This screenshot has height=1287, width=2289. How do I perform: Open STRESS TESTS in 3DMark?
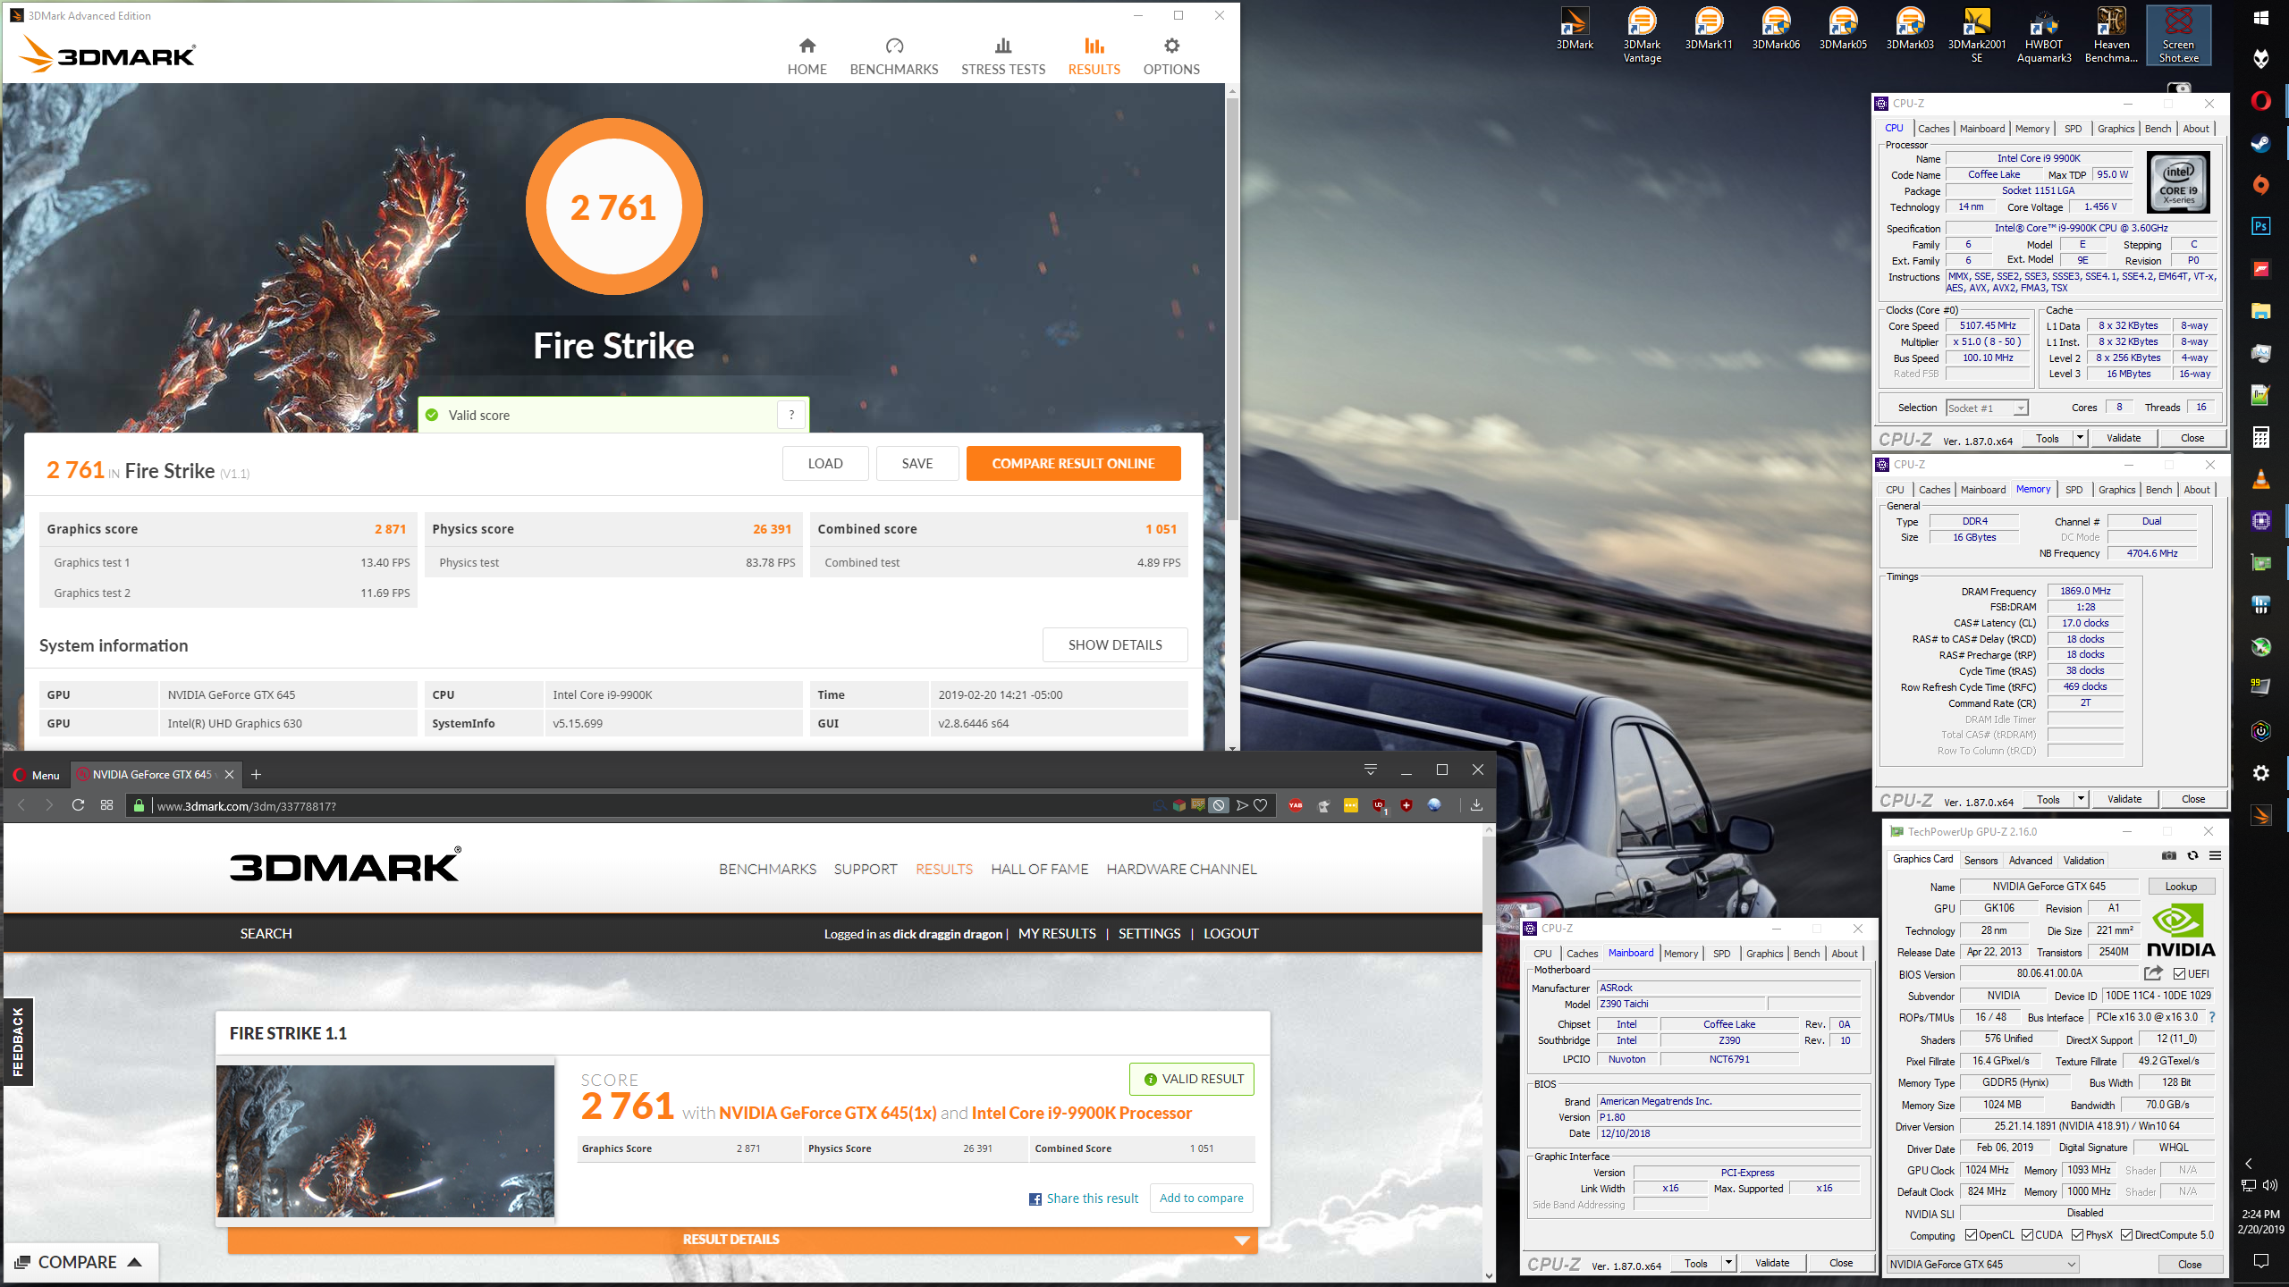click(x=1002, y=56)
